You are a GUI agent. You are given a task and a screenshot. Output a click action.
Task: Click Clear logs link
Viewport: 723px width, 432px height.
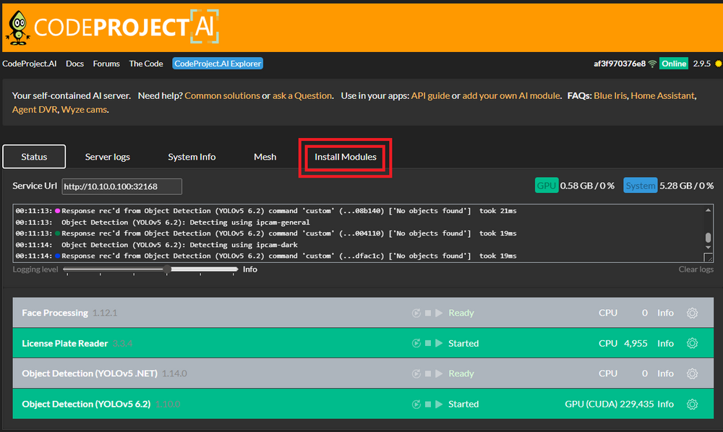click(696, 269)
